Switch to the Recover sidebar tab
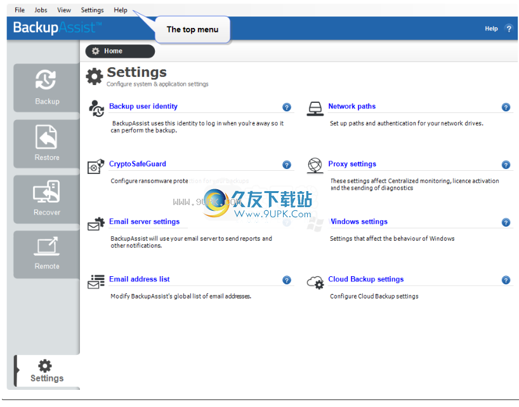This screenshot has width=519, height=407. (47, 199)
